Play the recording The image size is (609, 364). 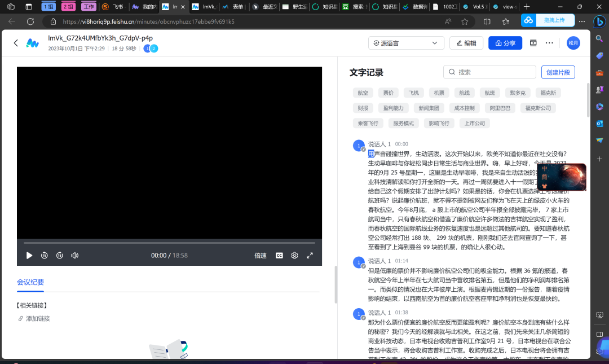pyautogui.click(x=29, y=256)
